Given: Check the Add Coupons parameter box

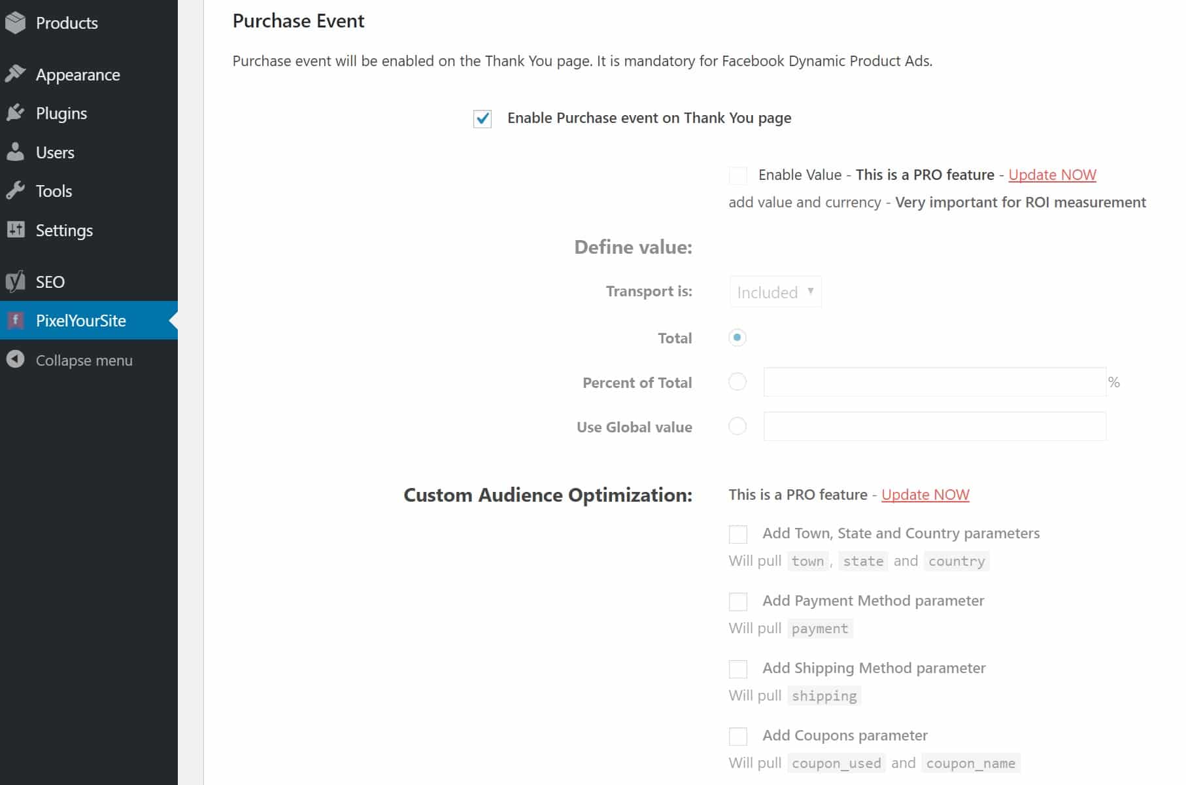Looking at the screenshot, I should coord(738,735).
